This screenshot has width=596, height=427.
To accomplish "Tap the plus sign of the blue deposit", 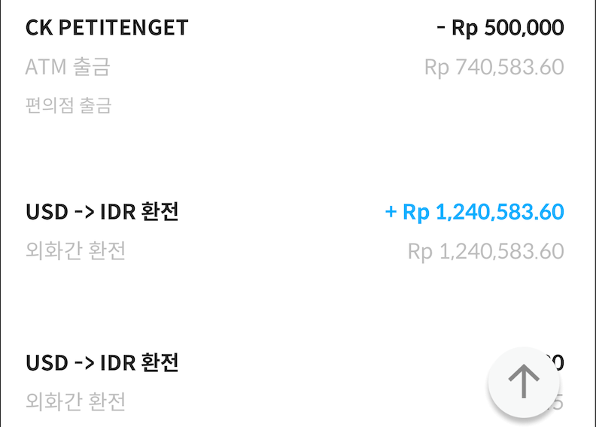I will [391, 212].
